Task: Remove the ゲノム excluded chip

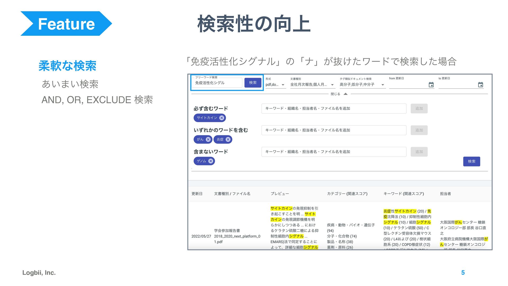Action: click(x=211, y=161)
